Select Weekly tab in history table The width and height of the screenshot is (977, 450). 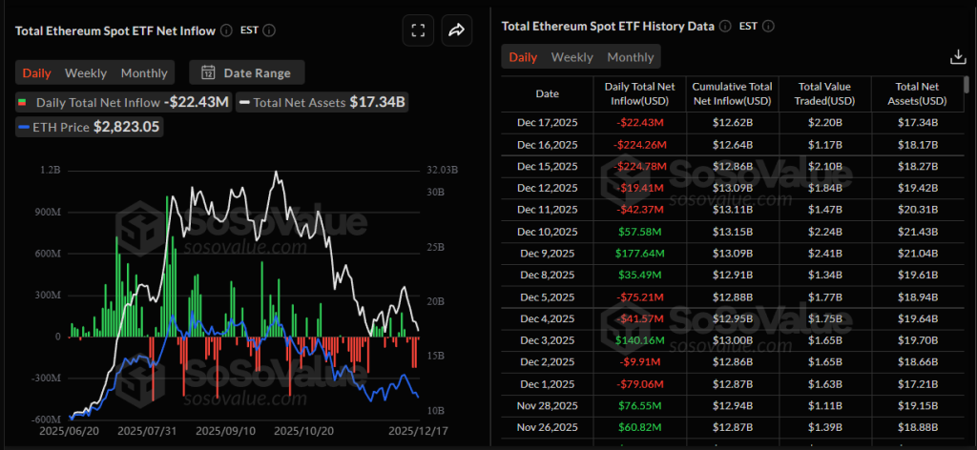coord(572,57)
